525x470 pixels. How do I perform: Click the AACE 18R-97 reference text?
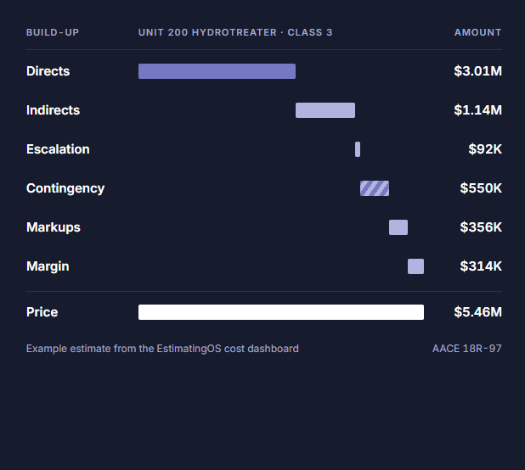(467, 349)
